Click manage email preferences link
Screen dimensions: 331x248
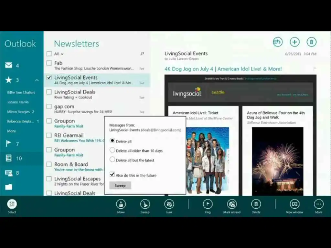point(261,79)
